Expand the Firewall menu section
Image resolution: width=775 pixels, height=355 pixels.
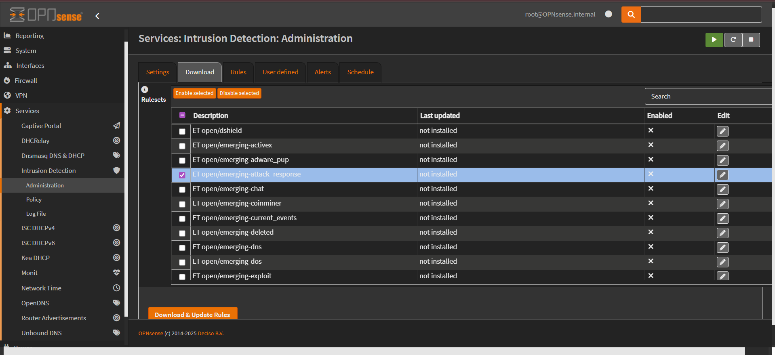(x=26, y=81)
